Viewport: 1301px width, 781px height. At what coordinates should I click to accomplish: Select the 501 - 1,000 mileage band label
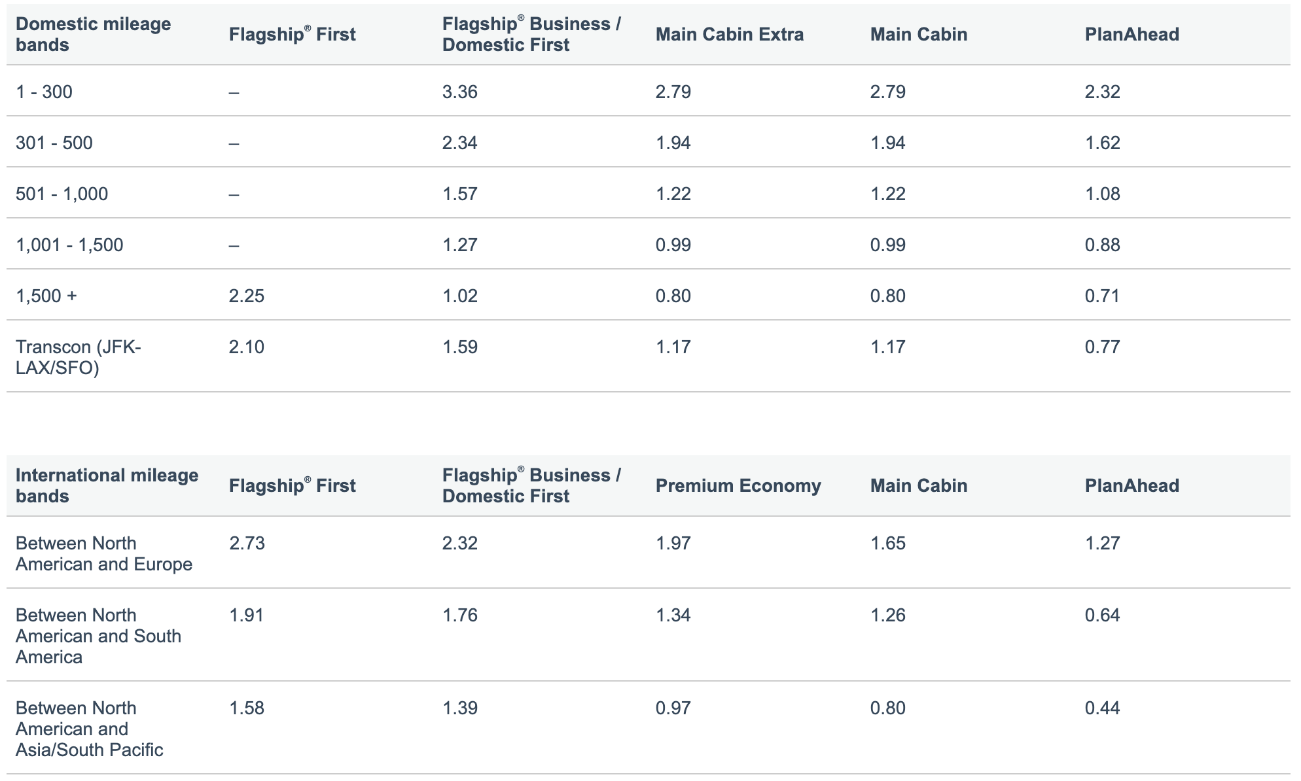click(62, 194)
